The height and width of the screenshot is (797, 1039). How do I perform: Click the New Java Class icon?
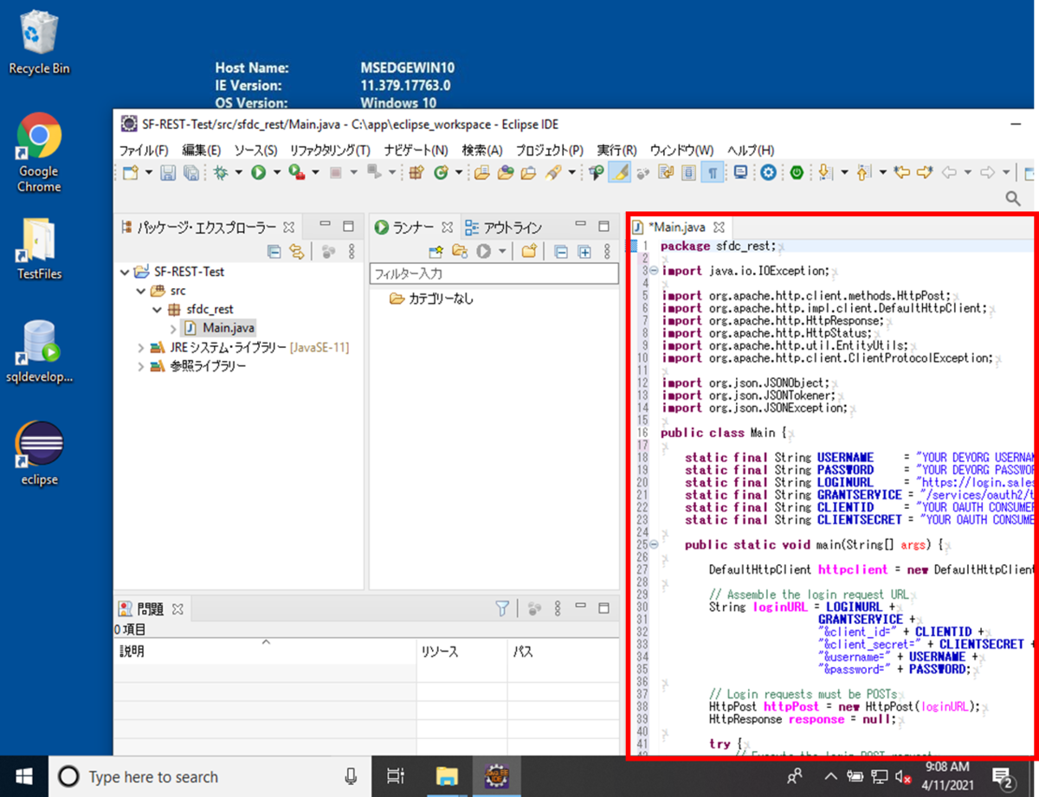point(440,173)
